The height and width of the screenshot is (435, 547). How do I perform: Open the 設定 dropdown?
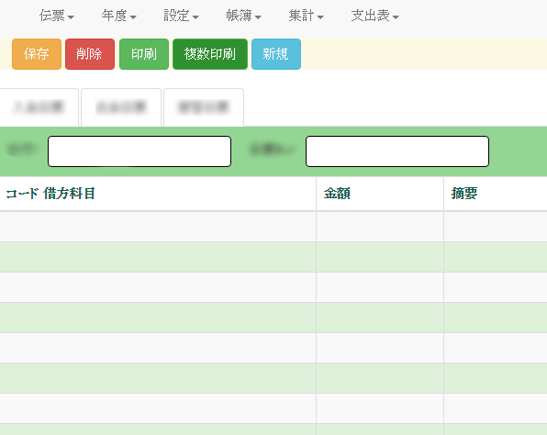click(x=181, y=16)
